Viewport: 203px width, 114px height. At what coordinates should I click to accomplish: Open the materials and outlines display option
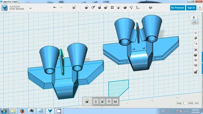[x=196, y=55]
